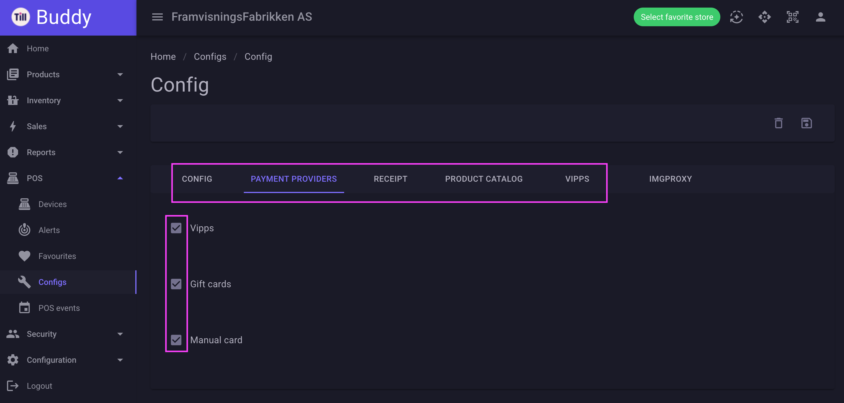Open the PRODUCT CATALOG tab
Image resolution: width=844 pixels, height=403 pixels.
[484, 179]
